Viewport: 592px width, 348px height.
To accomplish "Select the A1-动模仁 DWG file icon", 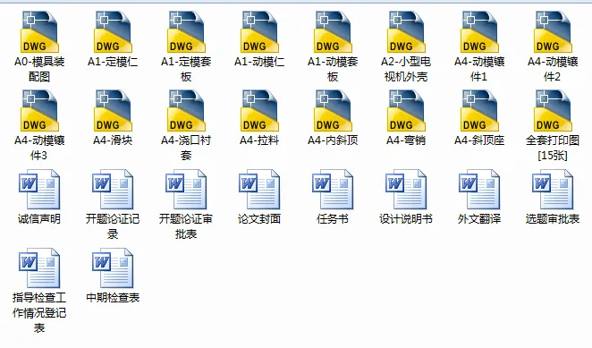I will pos(259,31).
